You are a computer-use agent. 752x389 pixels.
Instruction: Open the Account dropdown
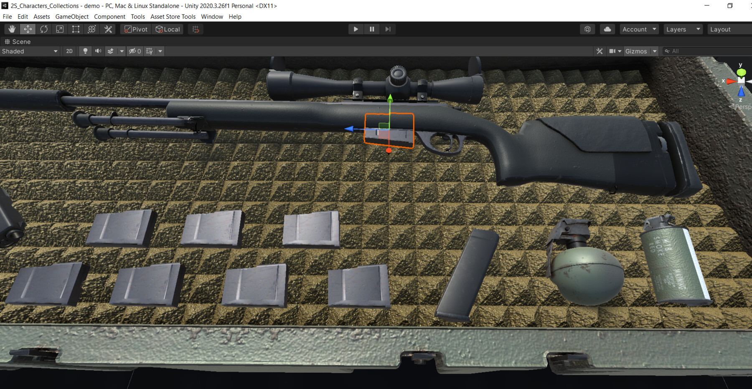639,29
